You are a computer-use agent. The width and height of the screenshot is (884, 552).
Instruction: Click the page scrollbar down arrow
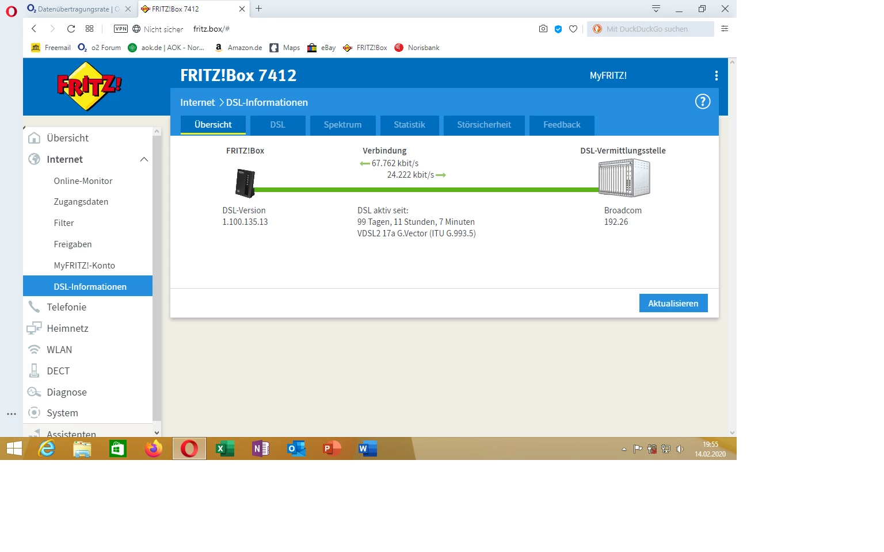coord(732,432)
